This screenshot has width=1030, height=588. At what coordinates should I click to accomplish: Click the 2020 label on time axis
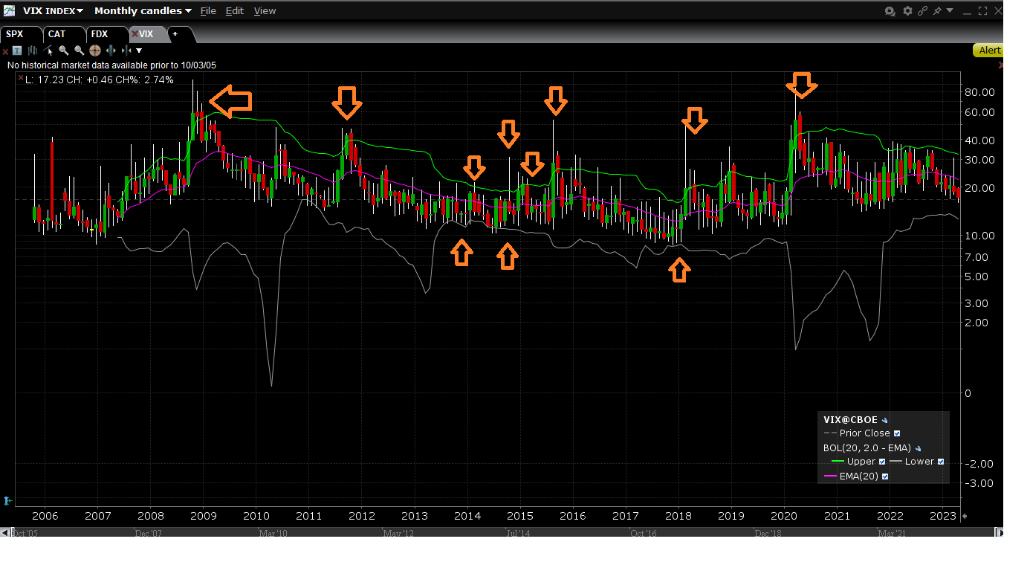point(784,516)
